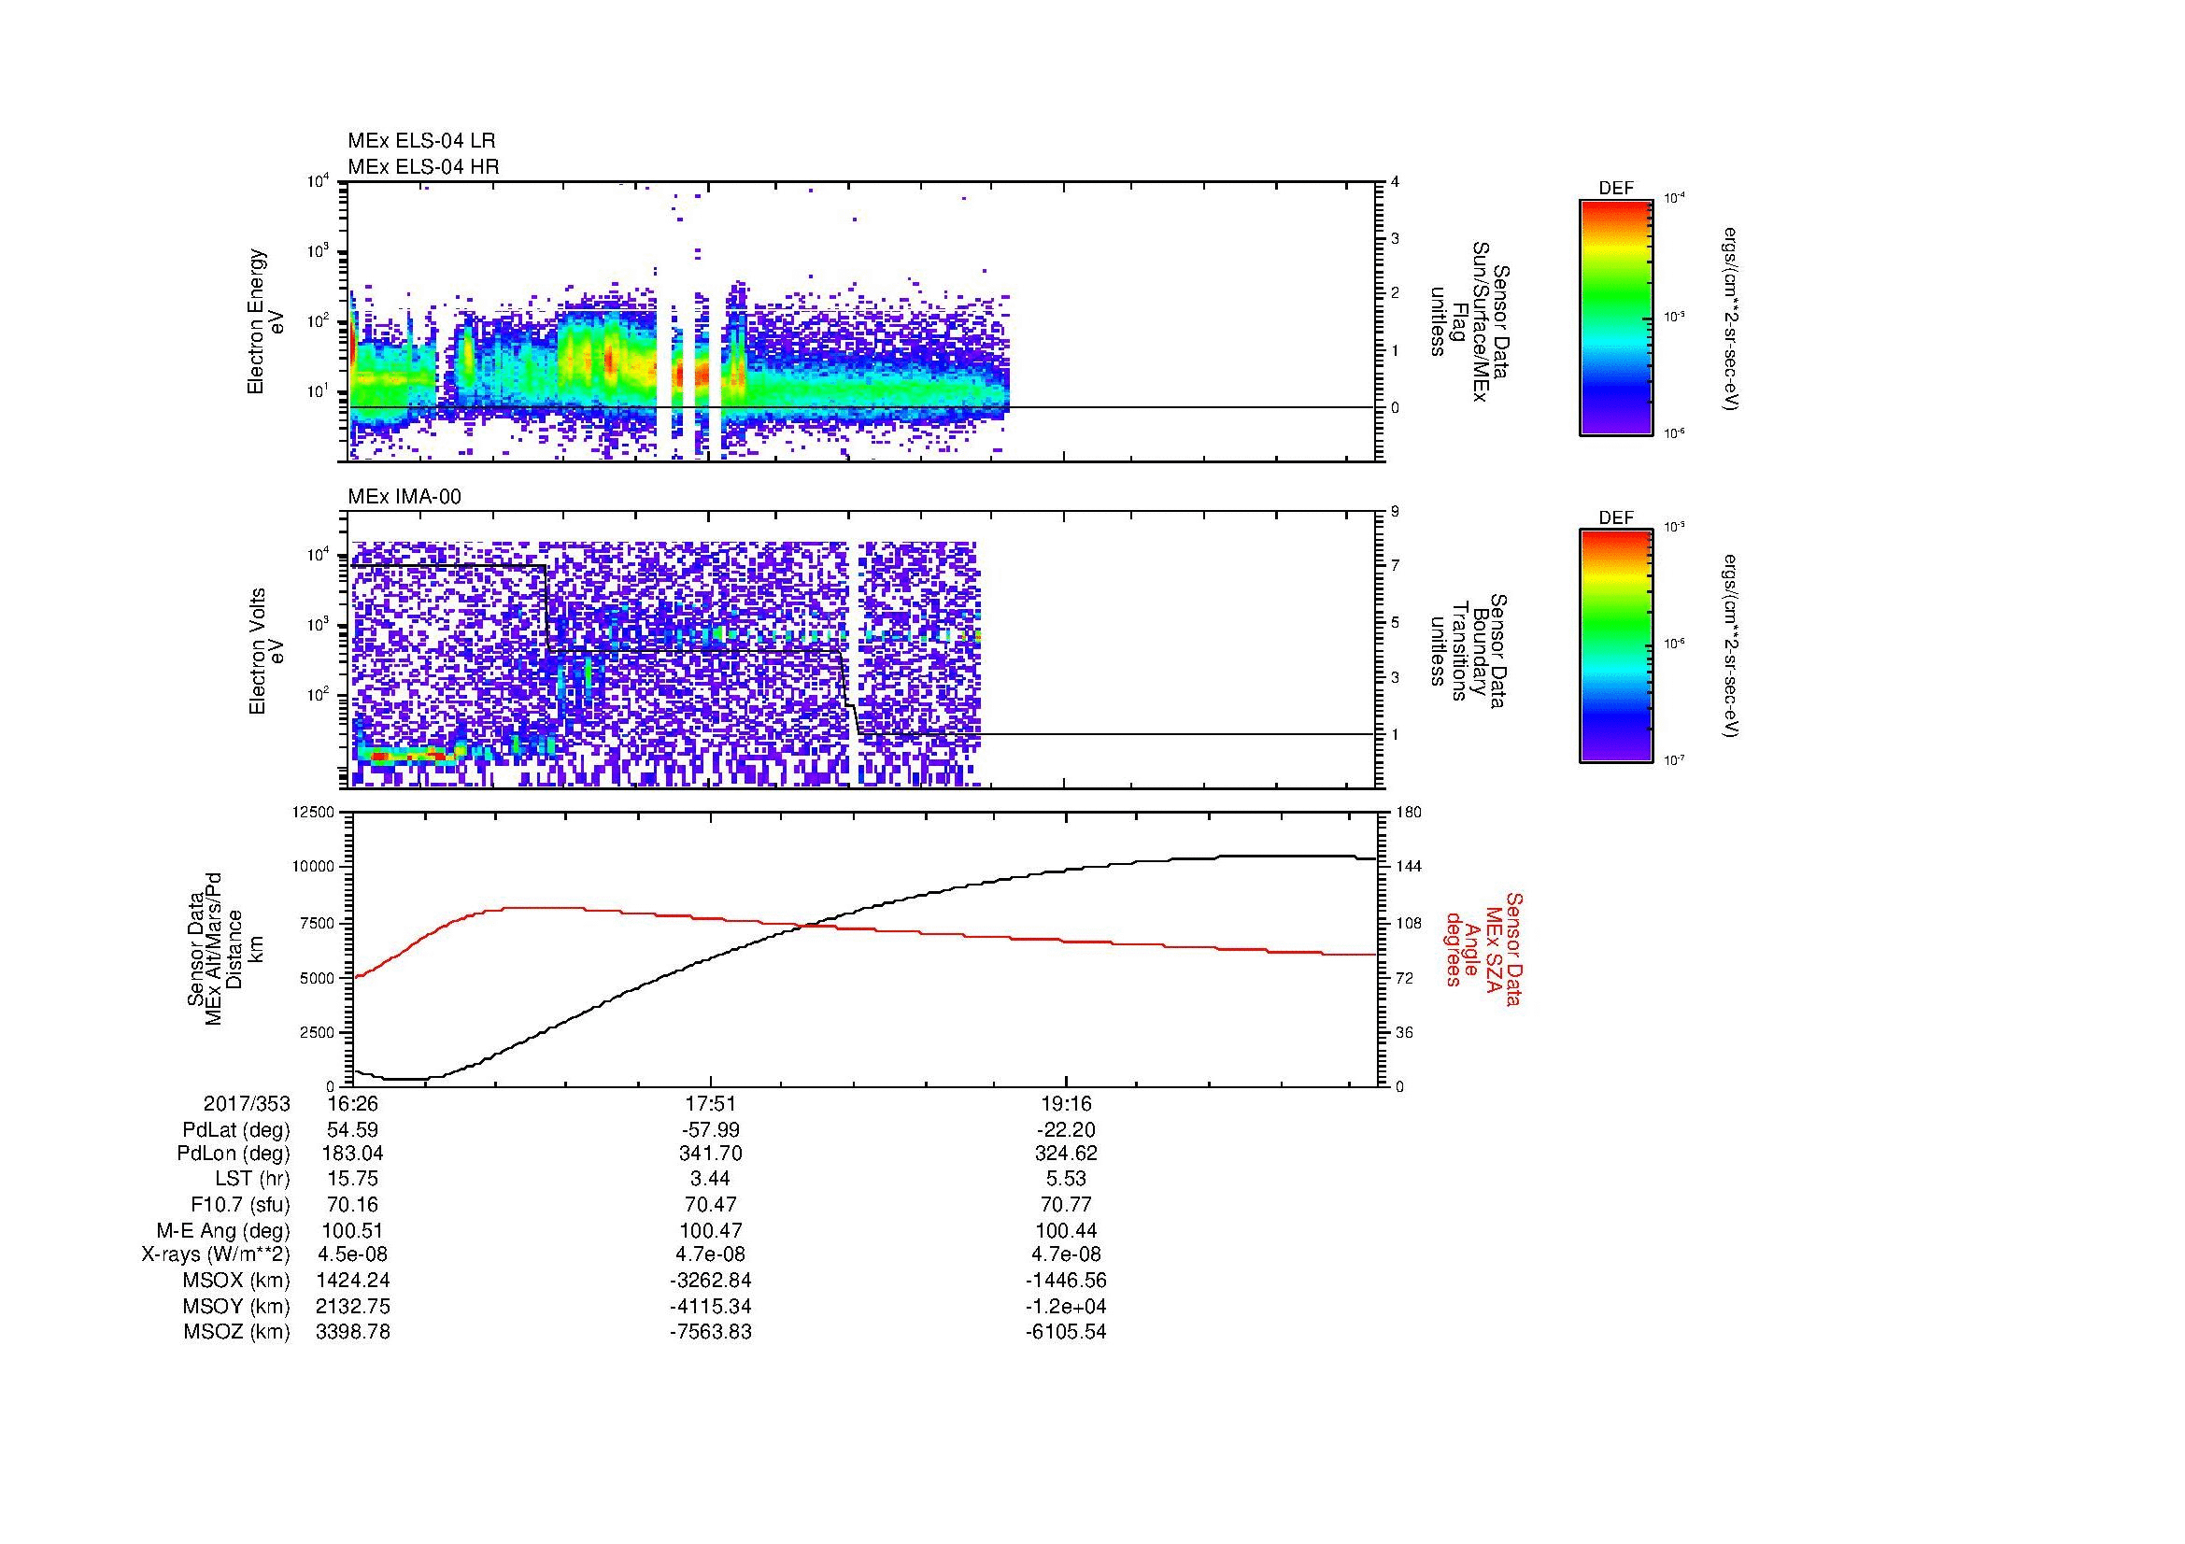Click the 'MEx ELS-04 HR' panel title
Screen dimensions: 2185x1544
point(423,166)
